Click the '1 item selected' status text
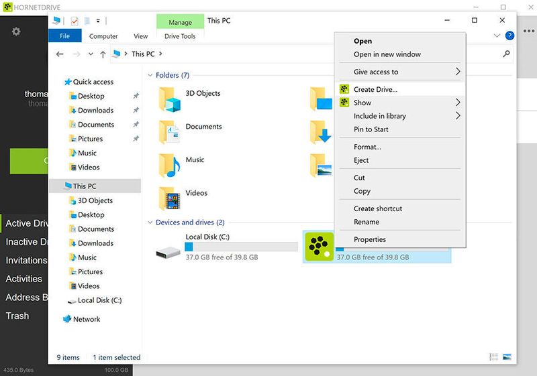The width and height of the screenshot is (537, 376). click(116, 357)
